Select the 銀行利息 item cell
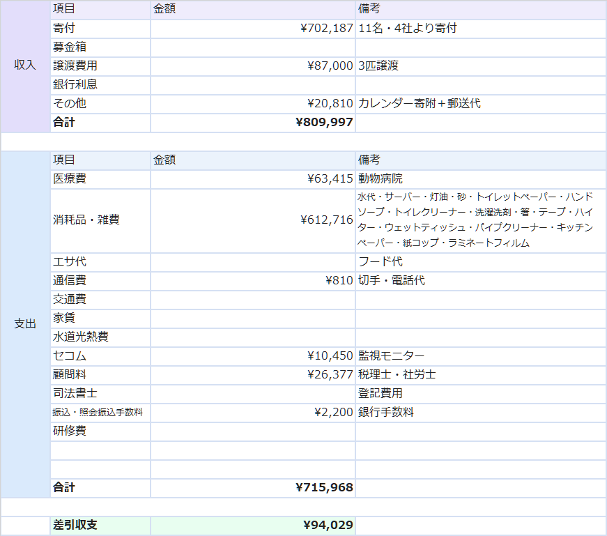The height and width of the screenshot is (536, 607). [x=100, y=85]
